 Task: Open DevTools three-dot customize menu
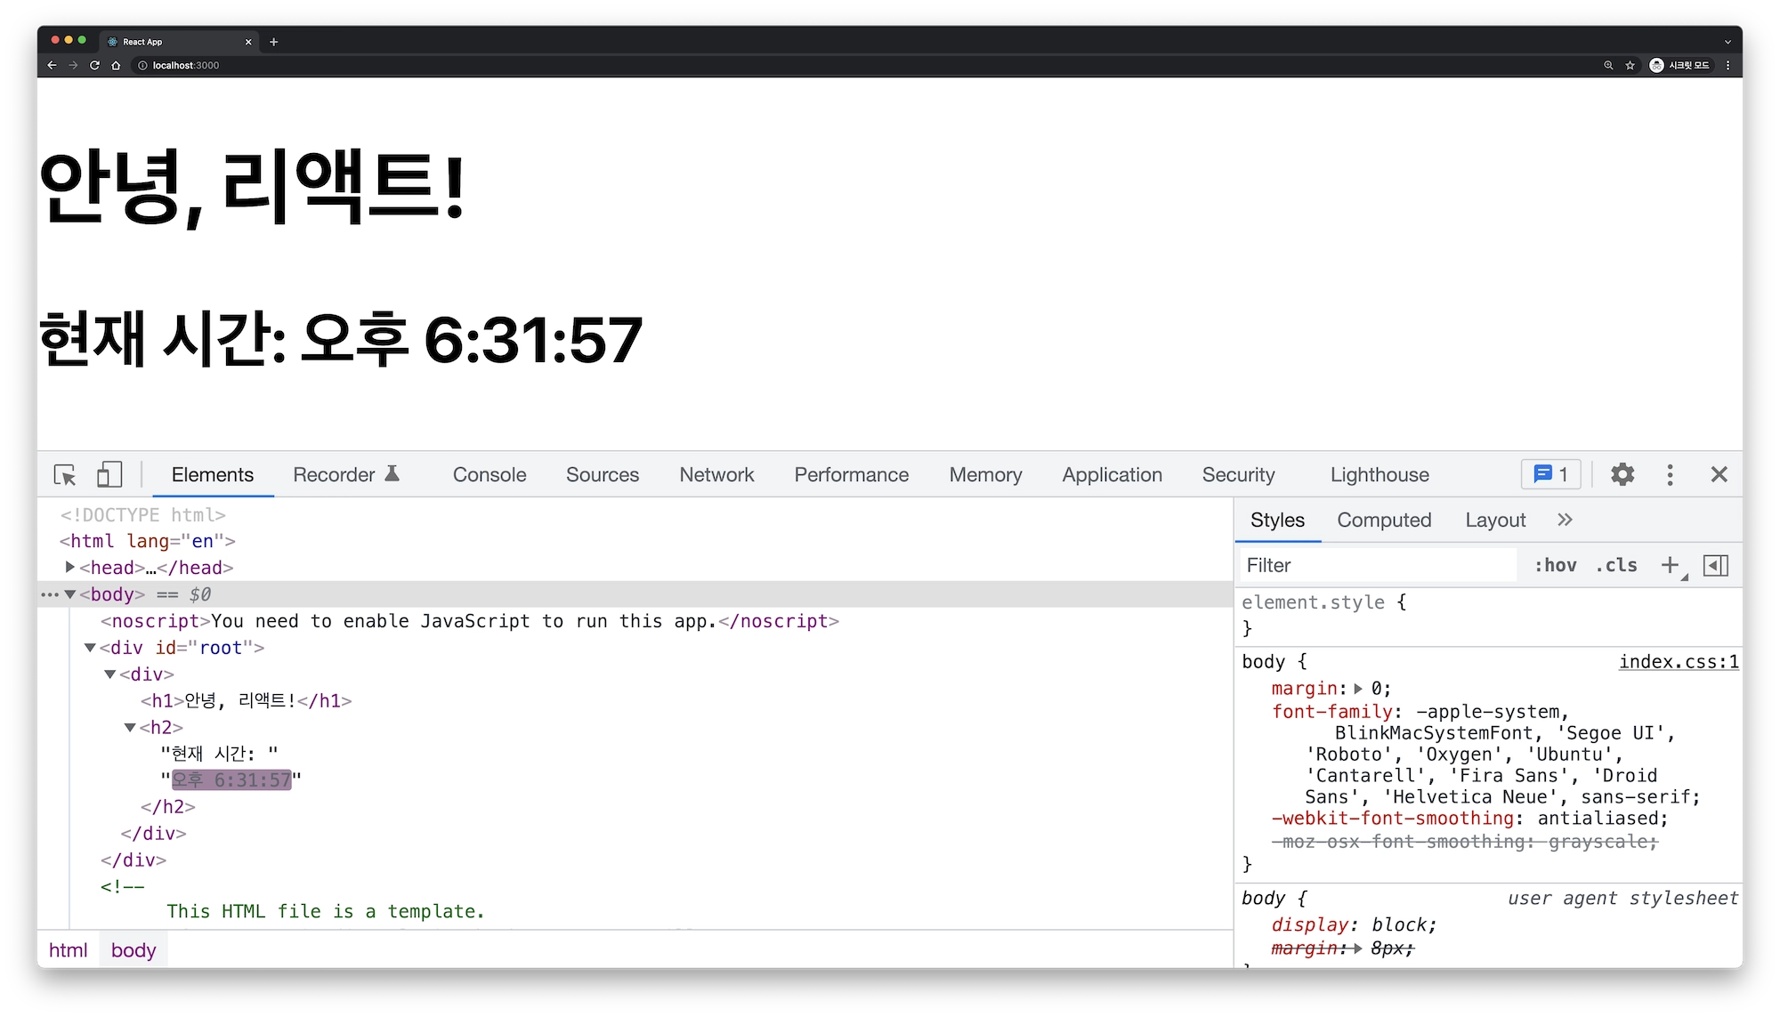click(x=1670, y=474)
